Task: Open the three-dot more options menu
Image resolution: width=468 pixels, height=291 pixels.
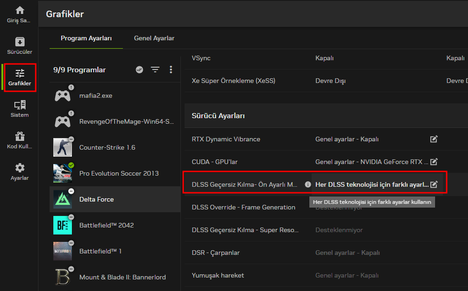Action: click(x=171, y=70)
